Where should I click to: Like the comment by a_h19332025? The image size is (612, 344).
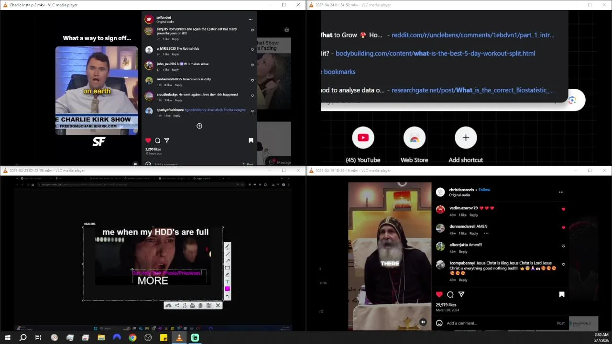pos(252,49)
